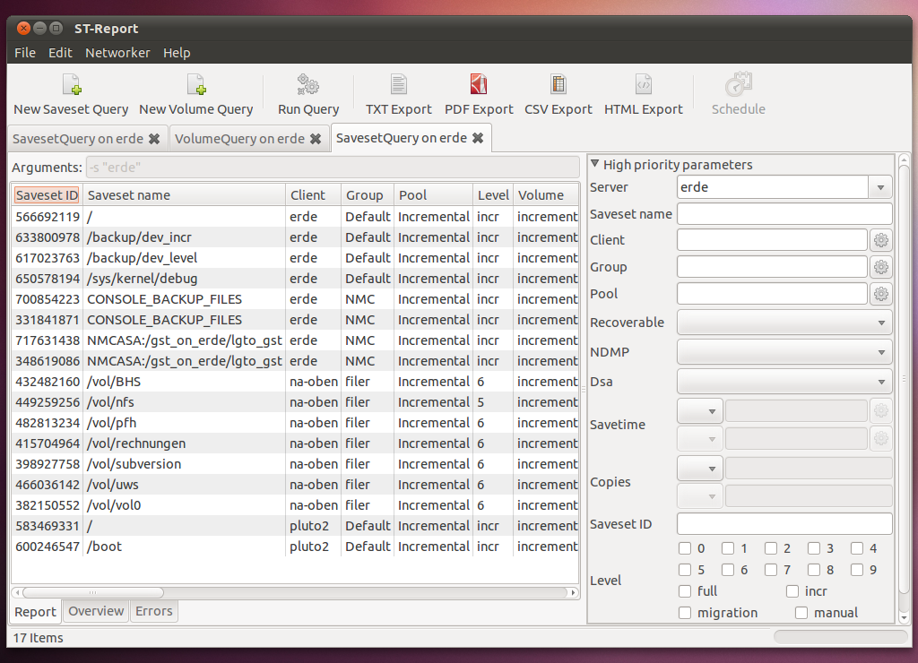Toggle the incr level checkbox

click(x=792, y=591)
